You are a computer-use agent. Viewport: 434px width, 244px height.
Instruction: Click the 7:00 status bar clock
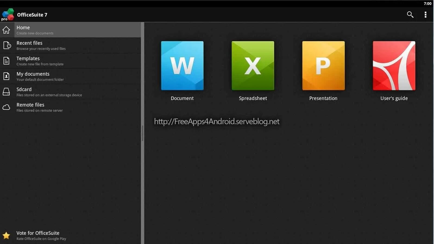427,4
